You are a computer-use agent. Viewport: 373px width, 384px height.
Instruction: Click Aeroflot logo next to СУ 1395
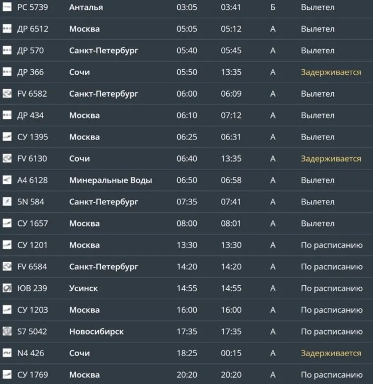(7, 137)
